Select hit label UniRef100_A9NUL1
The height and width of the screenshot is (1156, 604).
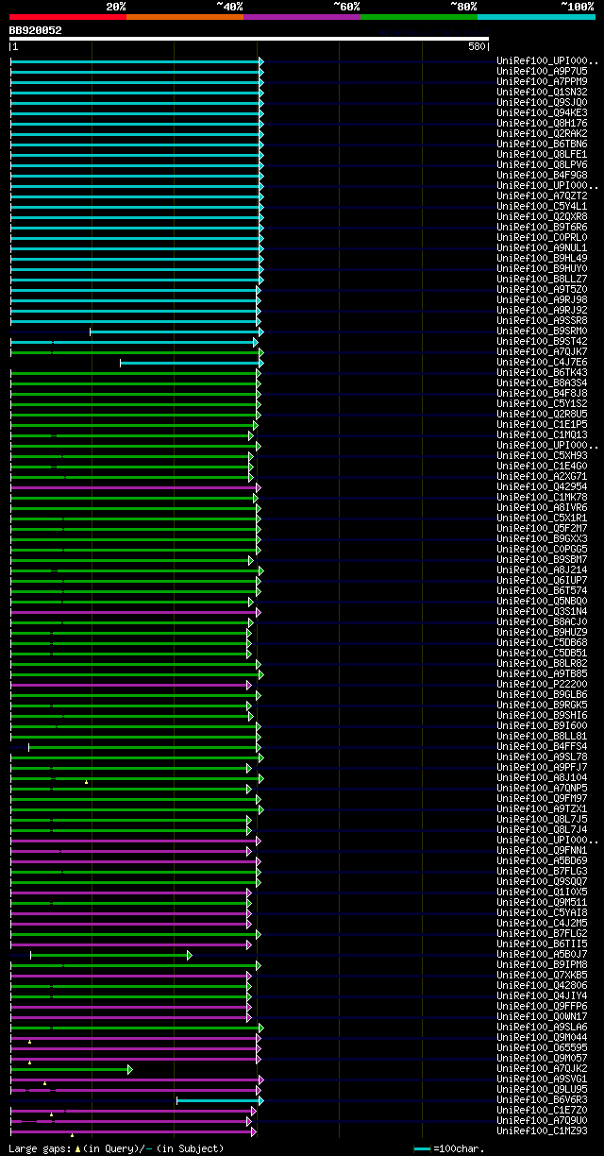tap(542, 247)
